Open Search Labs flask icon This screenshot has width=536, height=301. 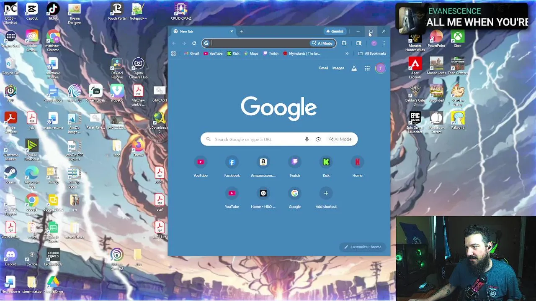pos(354,68)
